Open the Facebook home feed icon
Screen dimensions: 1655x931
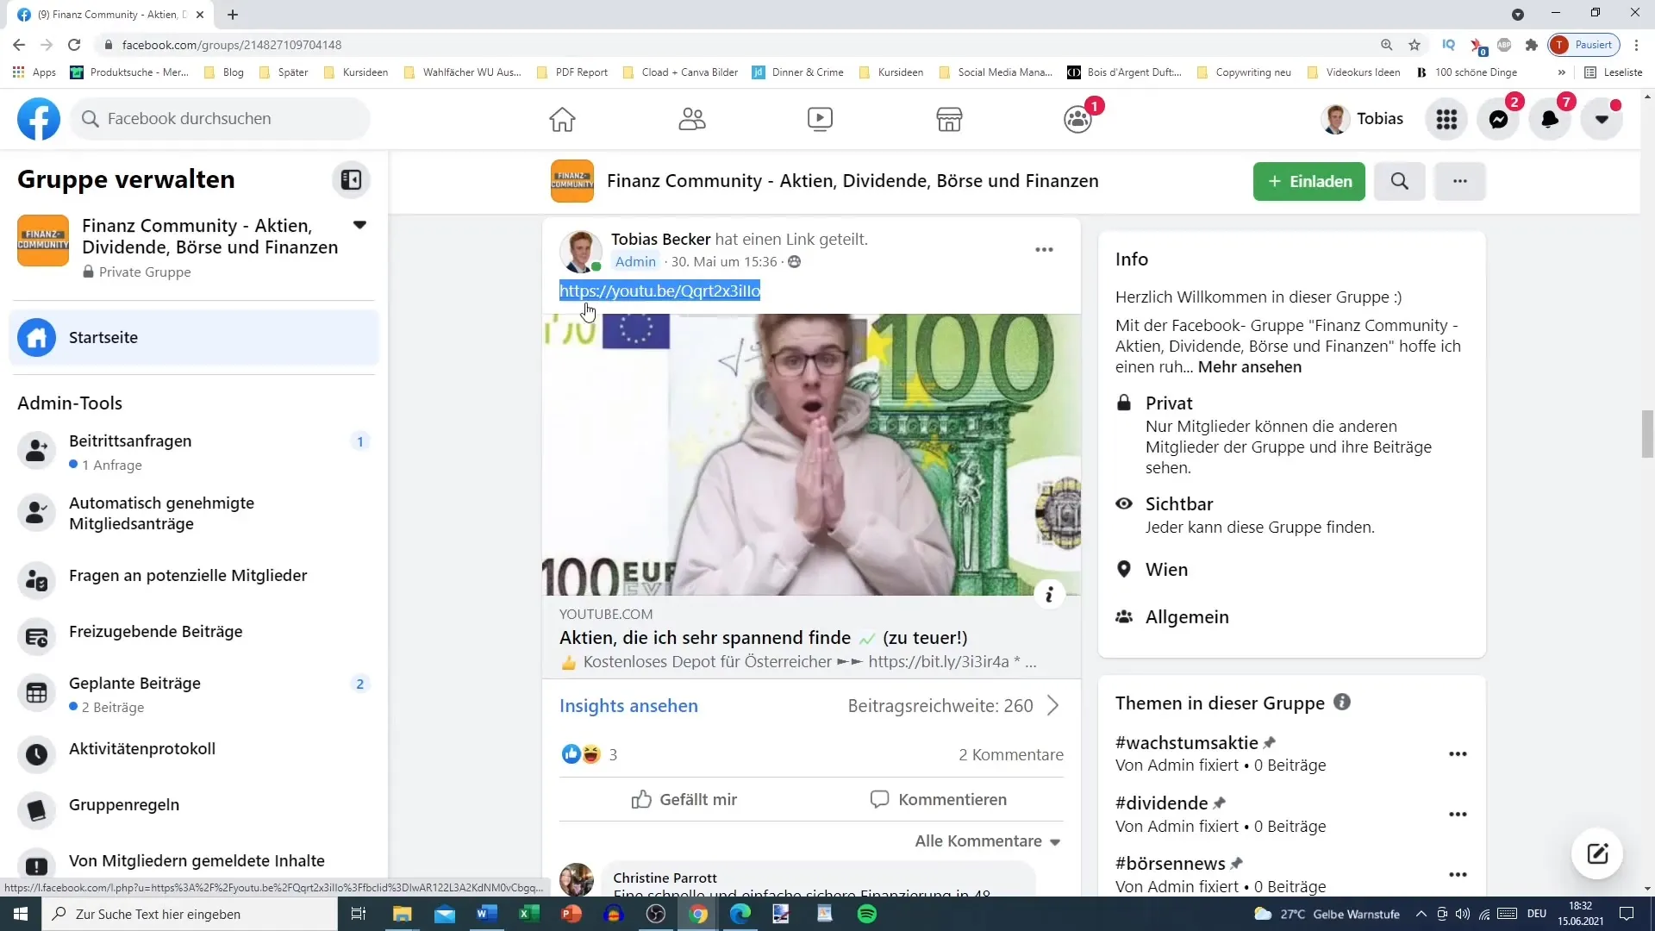click(x=562, y=119)
